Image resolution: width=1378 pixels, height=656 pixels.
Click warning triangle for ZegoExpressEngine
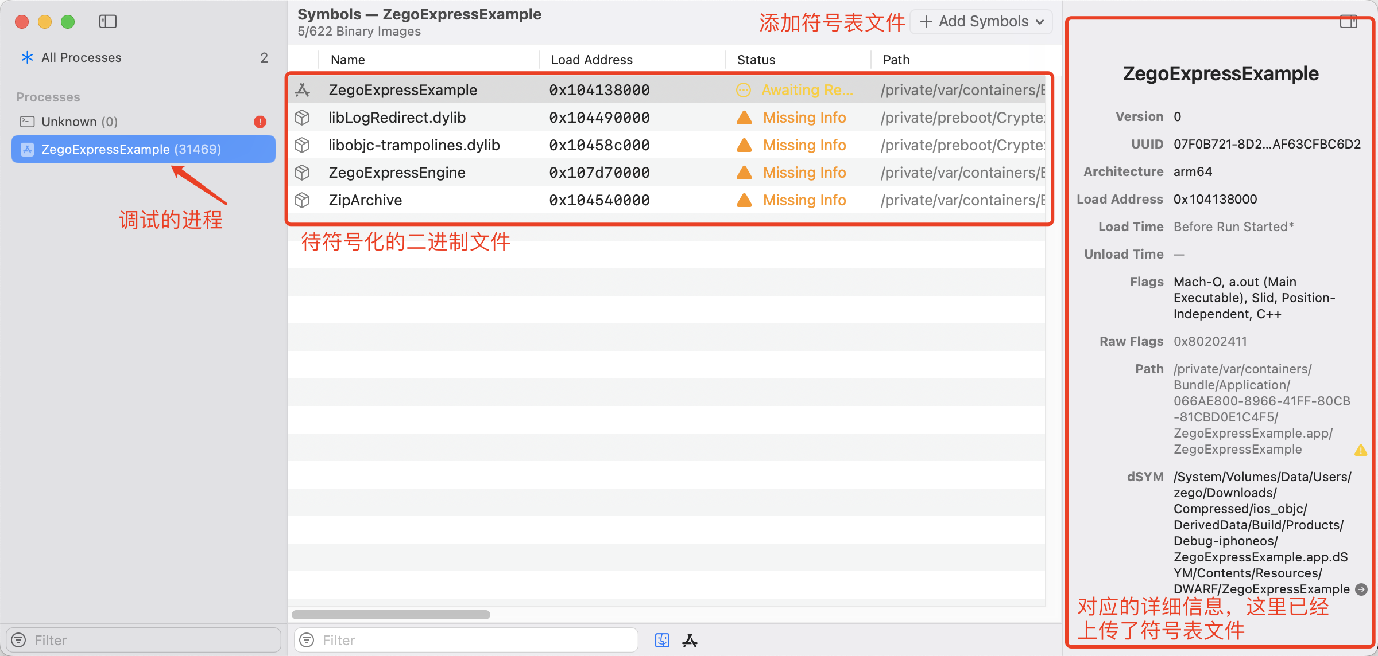click(744, 173)
